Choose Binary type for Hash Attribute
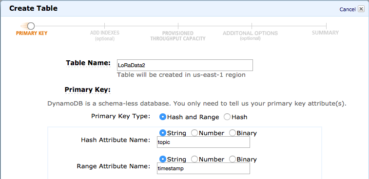This screenshot has width=369, height=179. tap(233, 133)
